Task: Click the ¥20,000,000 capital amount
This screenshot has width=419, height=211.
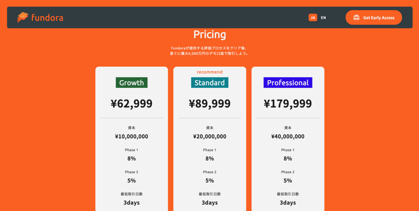Action: (209, 136)
